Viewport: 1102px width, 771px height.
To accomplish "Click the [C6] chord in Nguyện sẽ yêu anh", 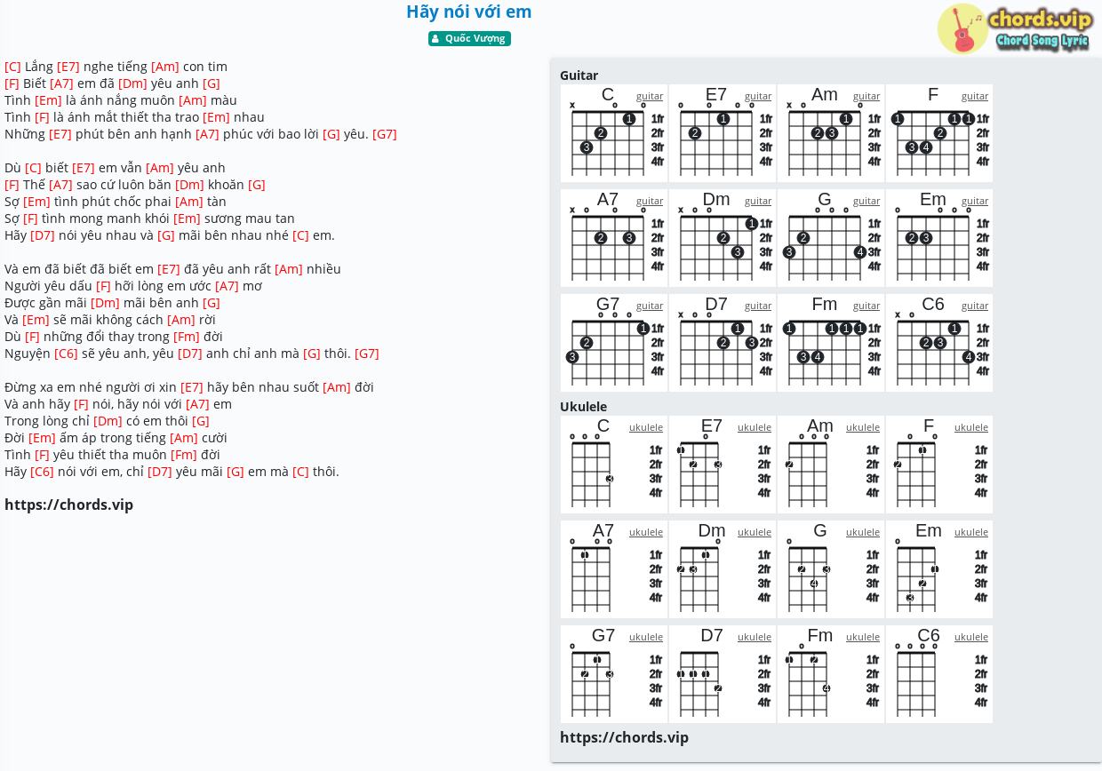I will [66, 354].
